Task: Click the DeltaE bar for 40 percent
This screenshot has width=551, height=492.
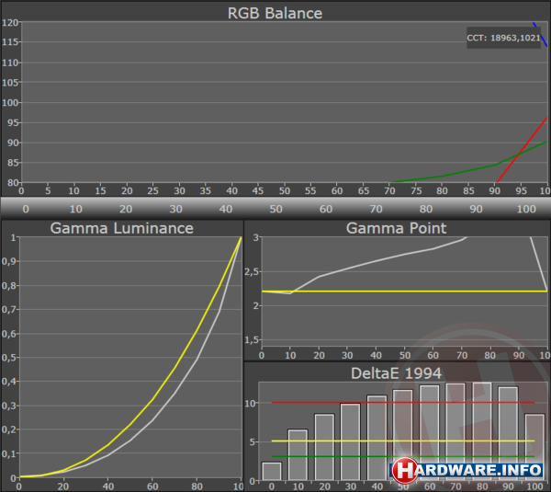Action: pos(377,438)
